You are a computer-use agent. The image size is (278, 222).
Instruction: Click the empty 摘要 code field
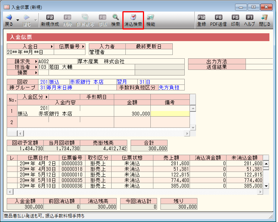pyautogui.click(x=43, y=73)
